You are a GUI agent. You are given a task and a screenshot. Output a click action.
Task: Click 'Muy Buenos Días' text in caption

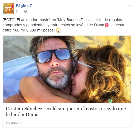tap(73, 20)
